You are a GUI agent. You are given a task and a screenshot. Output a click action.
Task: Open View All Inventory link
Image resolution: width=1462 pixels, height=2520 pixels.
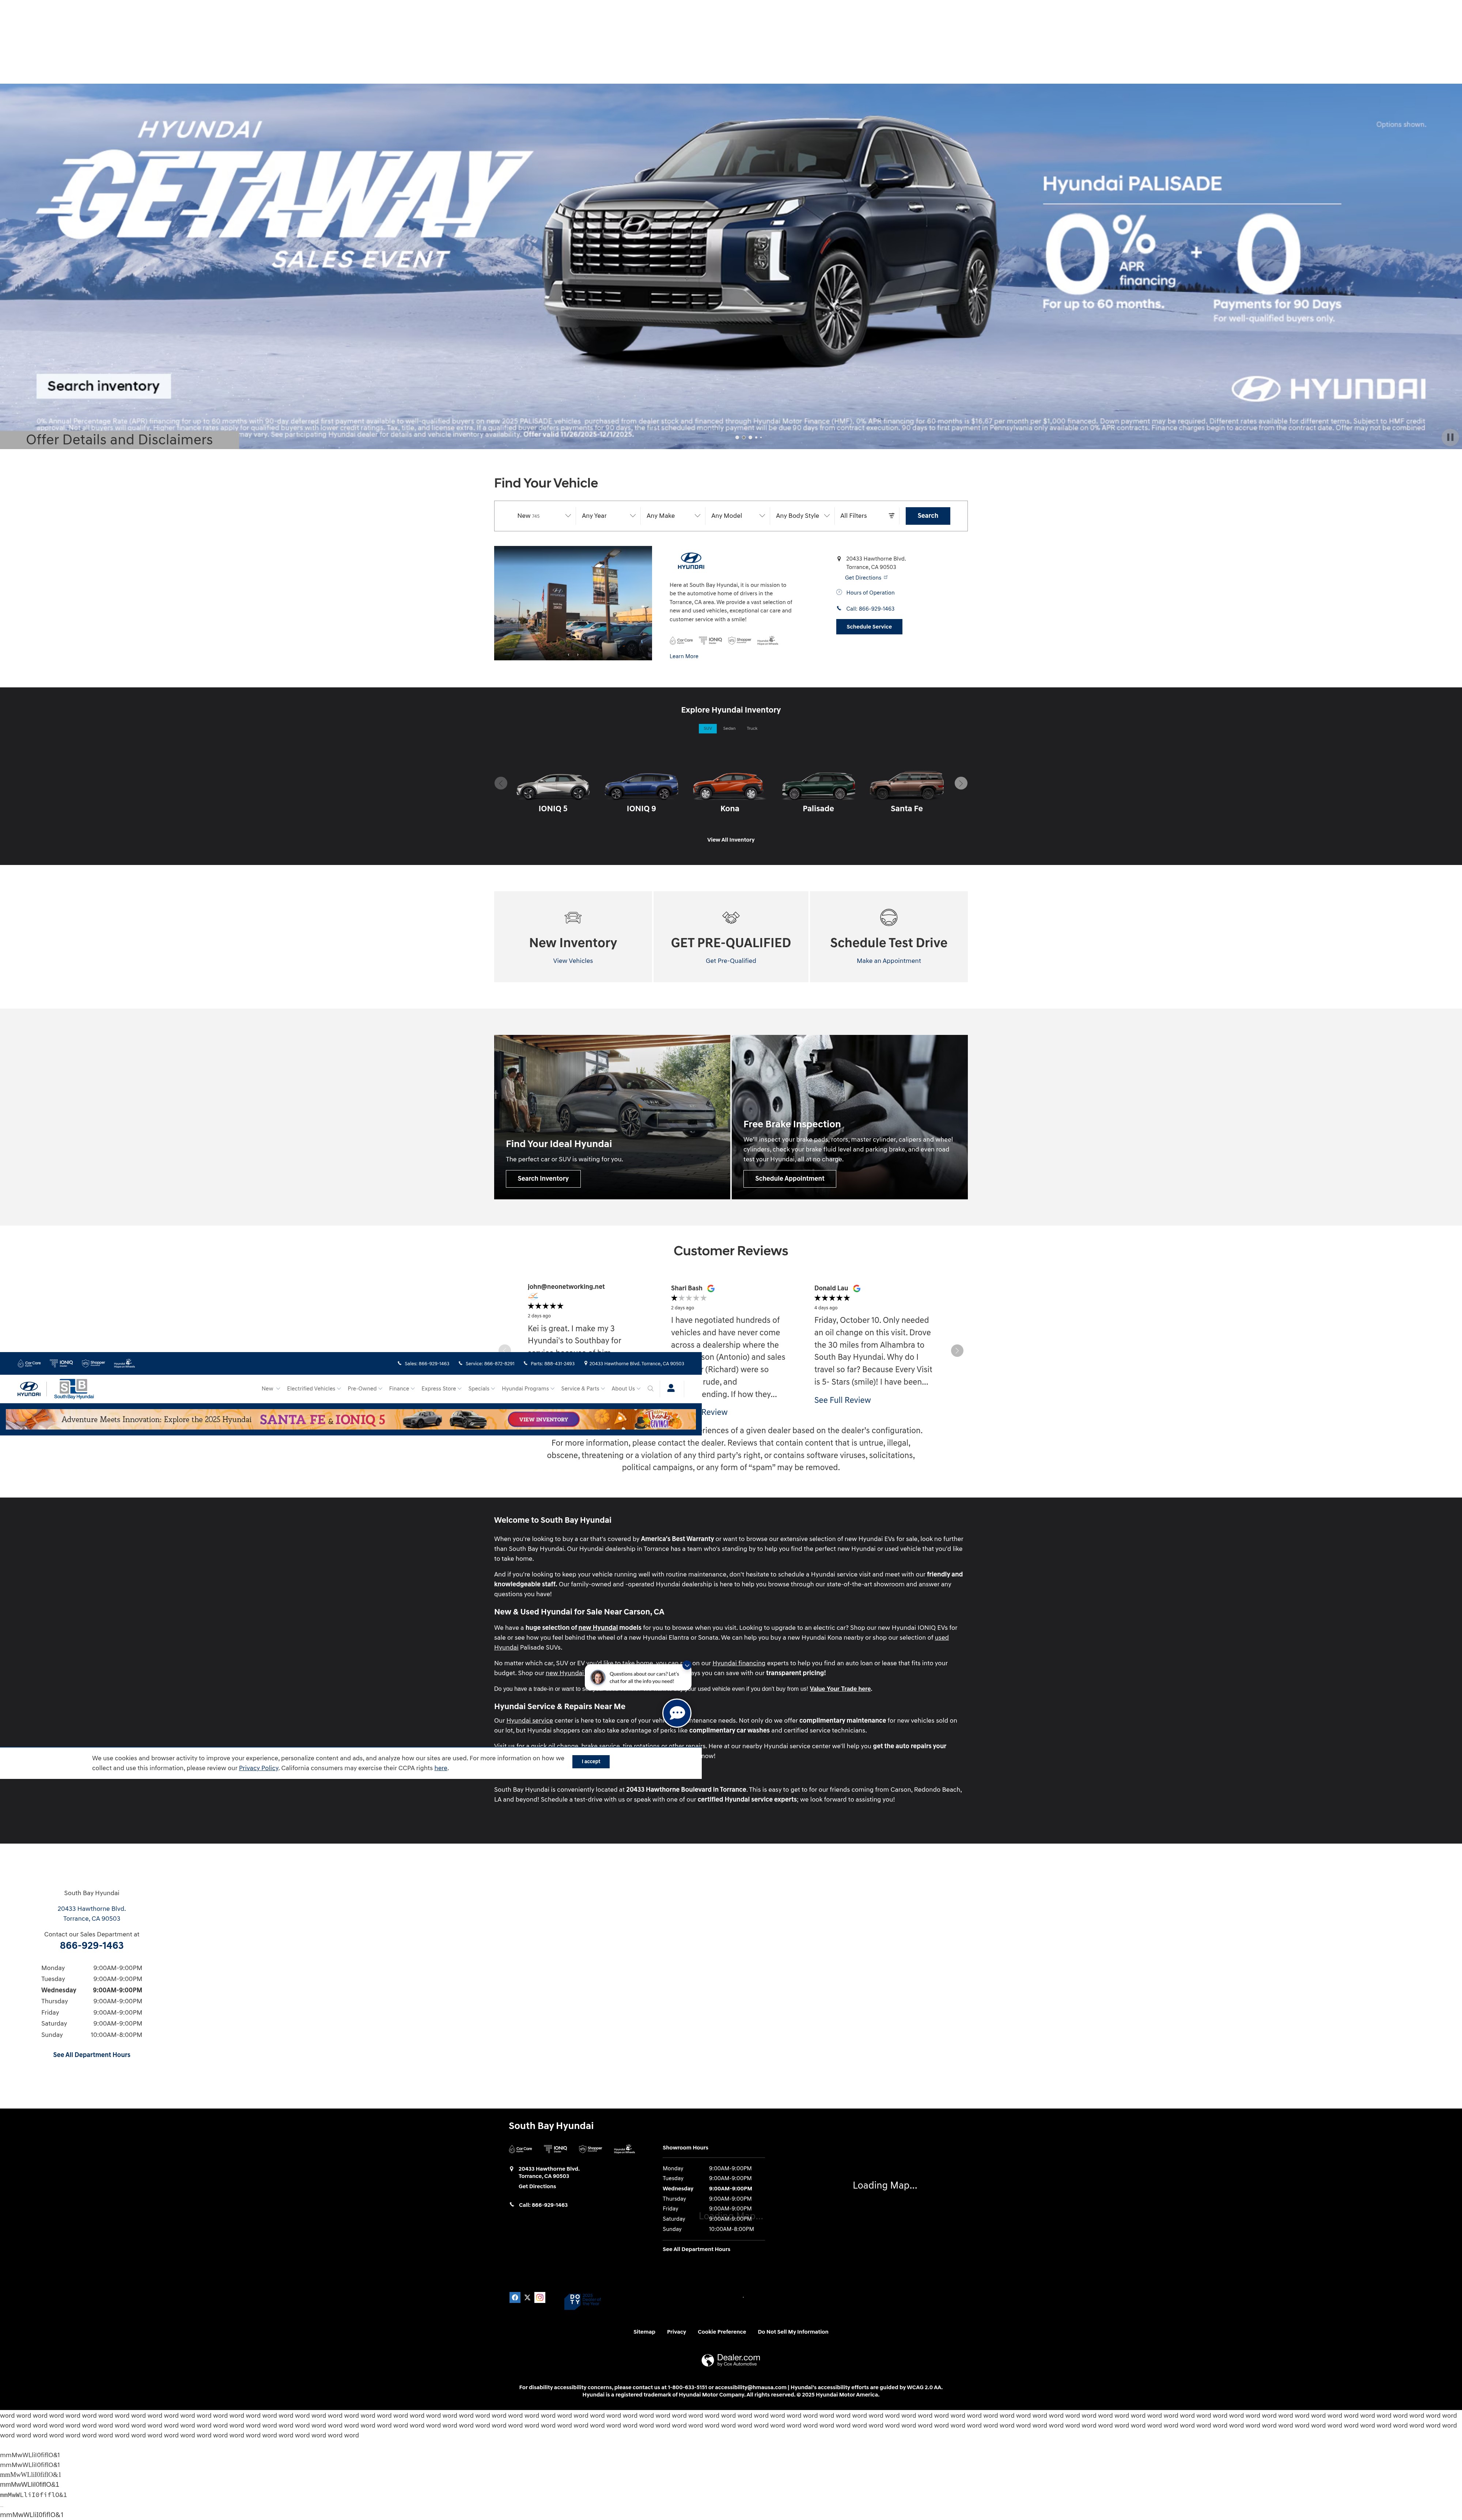731,840
